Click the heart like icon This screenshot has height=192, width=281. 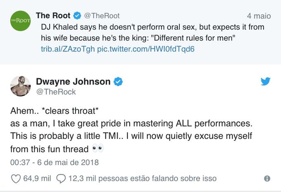[x=16, y=179]
